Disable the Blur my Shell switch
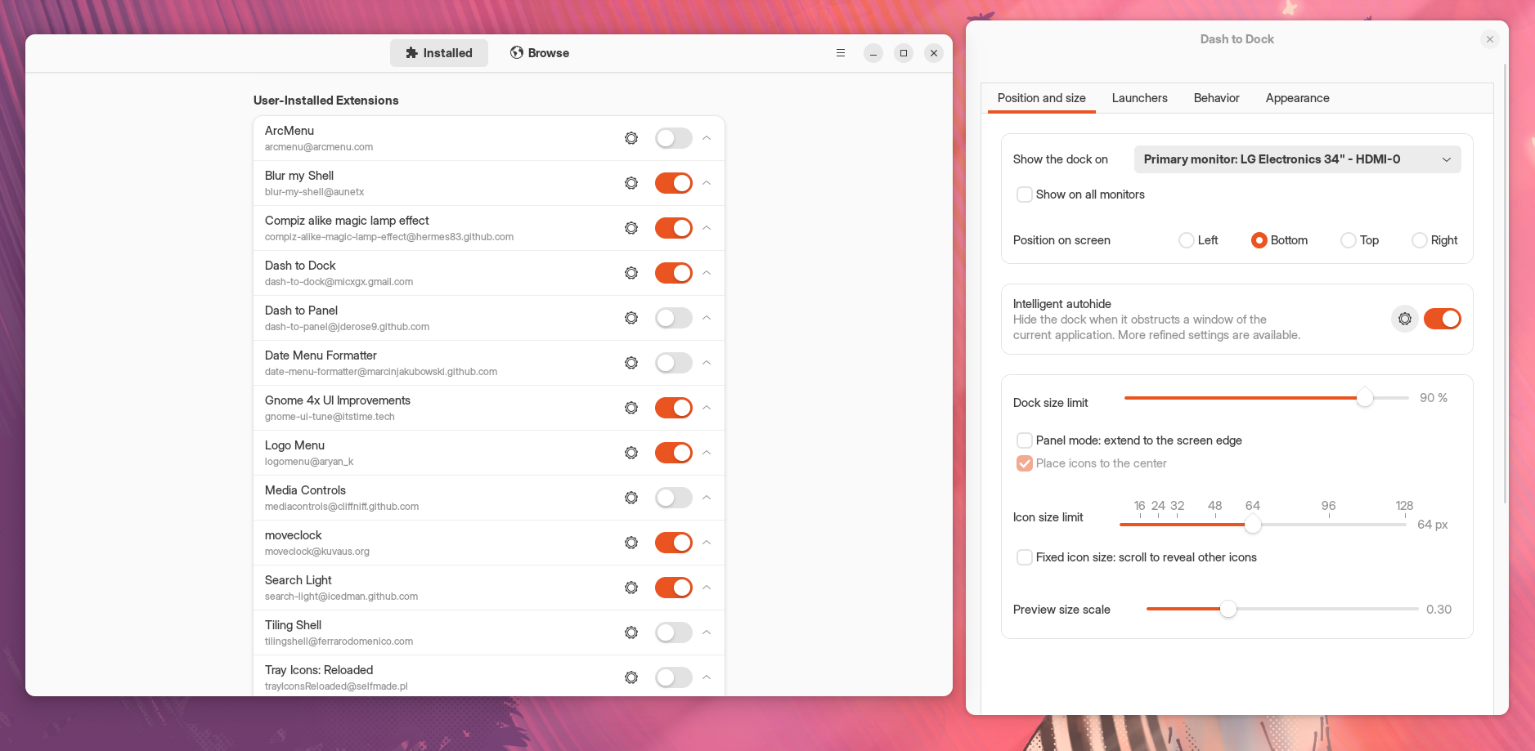 [674, 183]
